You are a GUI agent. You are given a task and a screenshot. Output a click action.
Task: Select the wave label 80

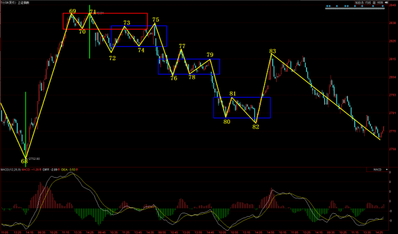pos(227,122)
